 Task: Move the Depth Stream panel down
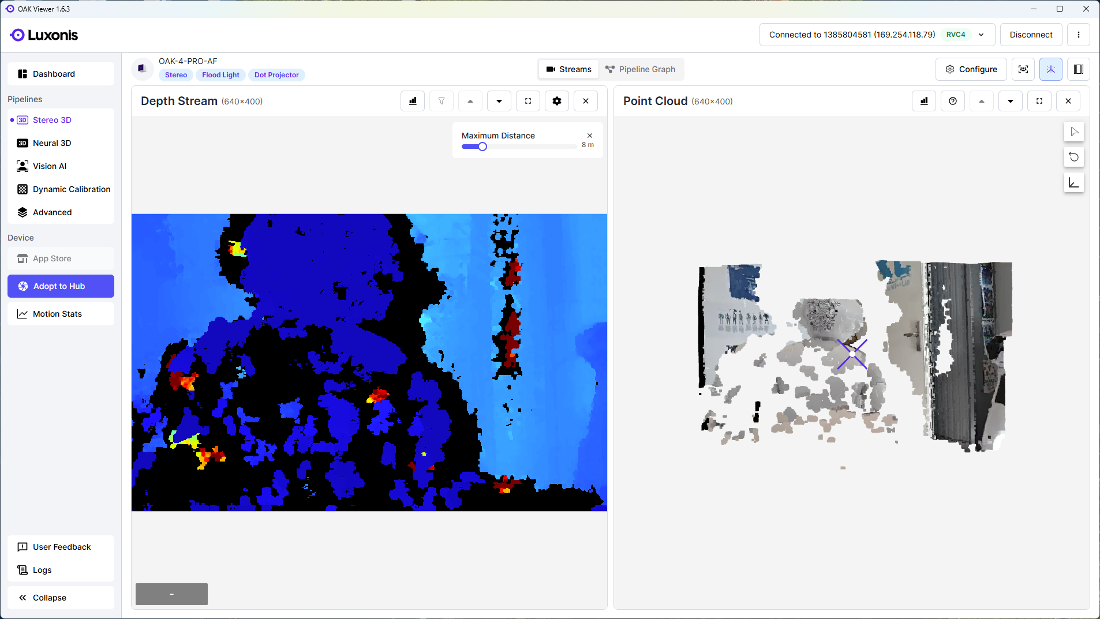point(499,101)
